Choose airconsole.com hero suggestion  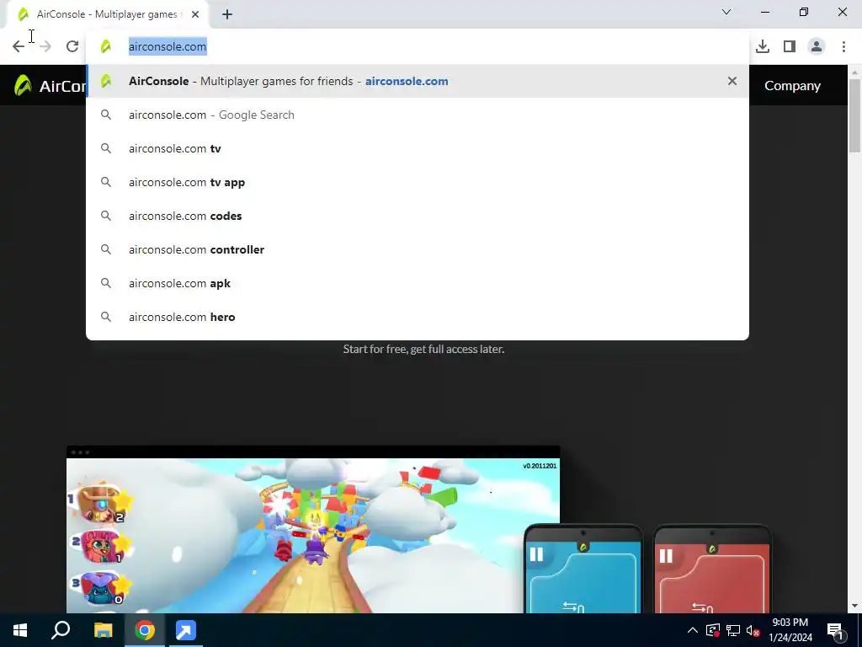coord(418,317)
